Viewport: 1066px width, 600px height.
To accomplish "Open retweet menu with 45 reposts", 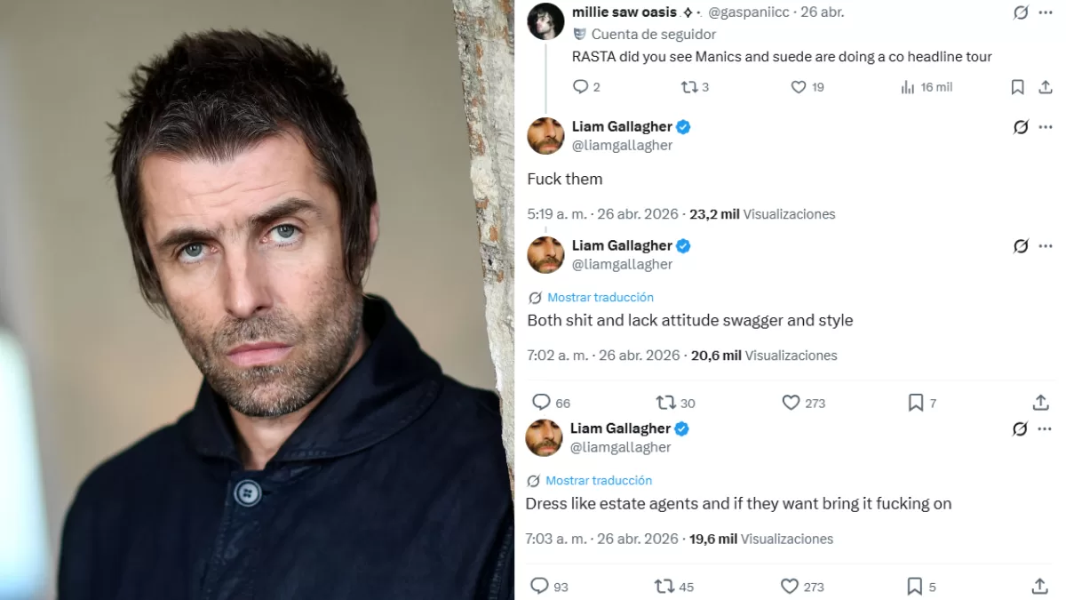I will 664,586.
